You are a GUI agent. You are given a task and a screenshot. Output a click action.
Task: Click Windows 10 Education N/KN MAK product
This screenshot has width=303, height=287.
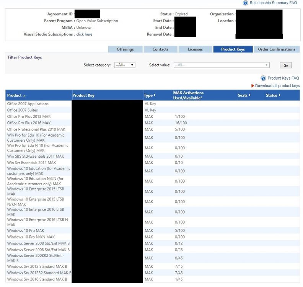[35, 181]
